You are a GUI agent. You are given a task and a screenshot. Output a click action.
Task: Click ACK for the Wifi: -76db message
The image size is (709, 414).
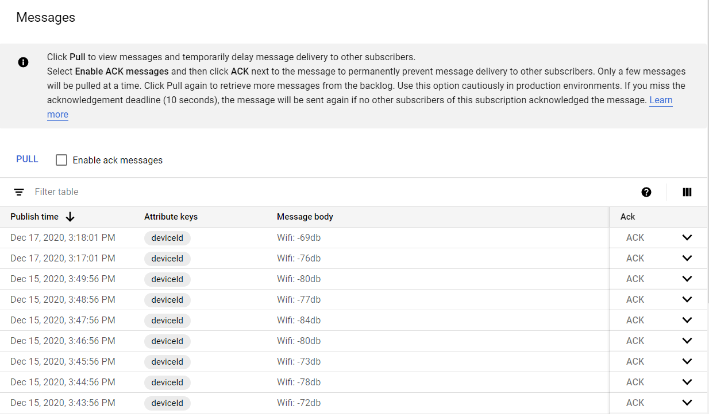635,259
